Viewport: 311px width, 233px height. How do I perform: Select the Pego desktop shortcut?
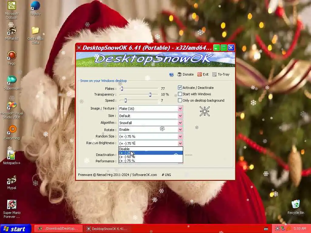(x=12, y=58)
